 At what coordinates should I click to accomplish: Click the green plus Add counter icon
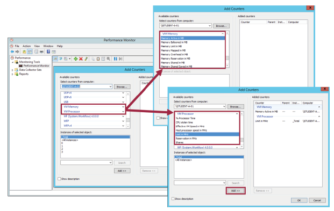point(76,59)
